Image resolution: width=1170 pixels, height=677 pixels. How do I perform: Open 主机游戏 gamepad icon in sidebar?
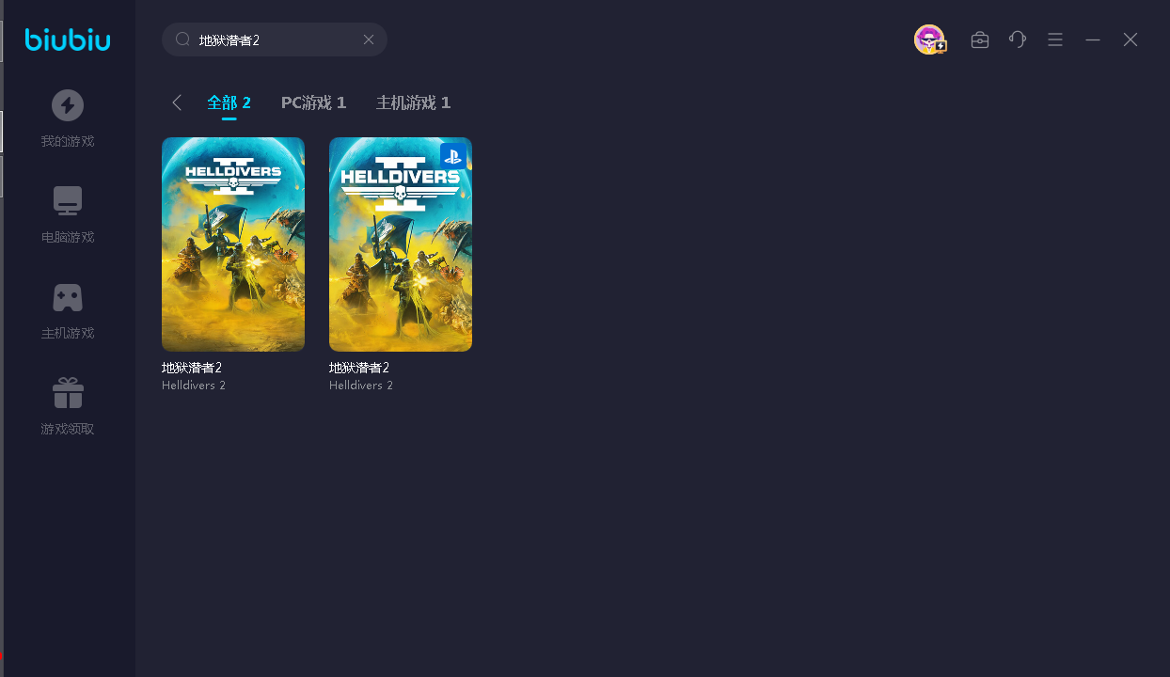click(68, 297)
